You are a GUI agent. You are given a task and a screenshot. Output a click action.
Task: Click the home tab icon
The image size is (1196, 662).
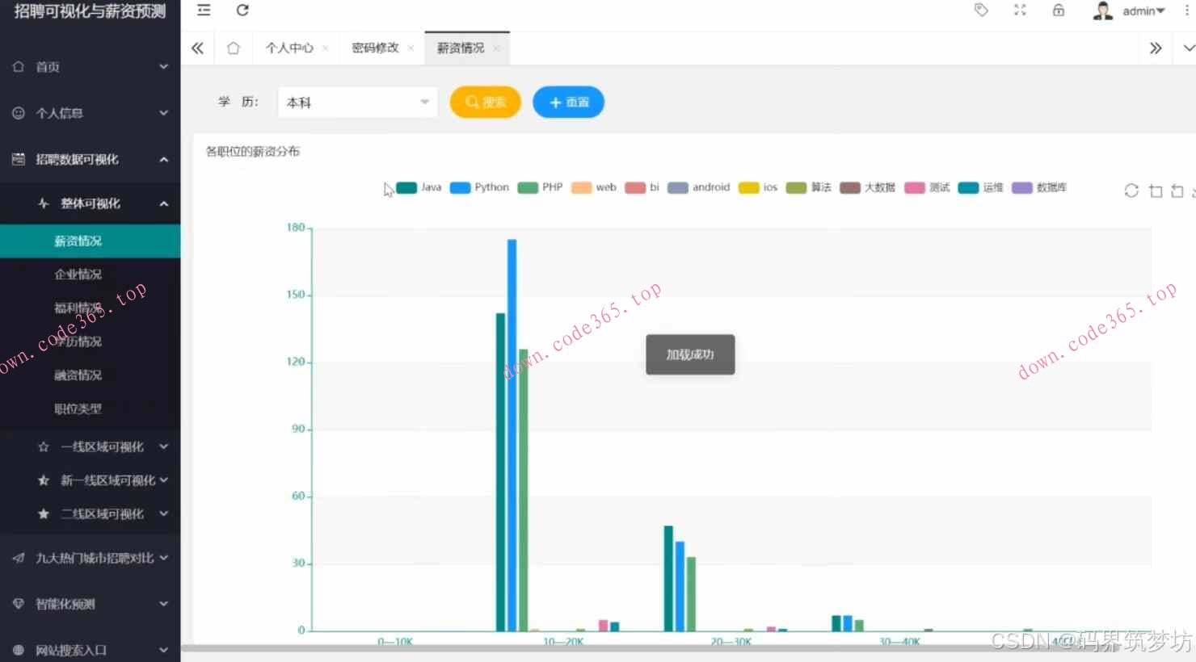234,48
